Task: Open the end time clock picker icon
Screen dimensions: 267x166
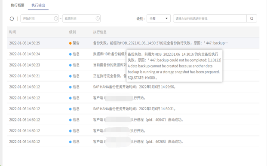Action: pos(98,18)
